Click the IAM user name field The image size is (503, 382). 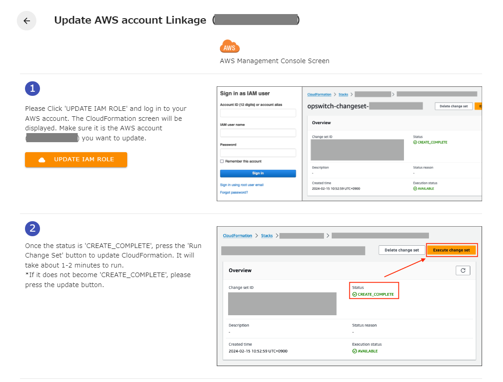[x=258, y=133]
